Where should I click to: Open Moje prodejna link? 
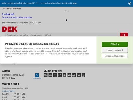click(x=25, y=17)
